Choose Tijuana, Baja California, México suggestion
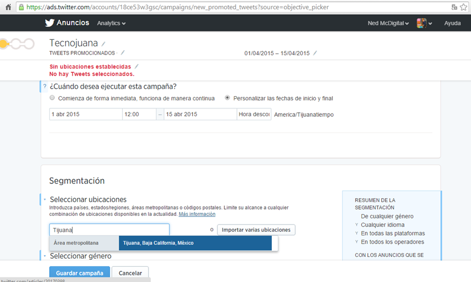Screen dimensions: 471x282 195,243
